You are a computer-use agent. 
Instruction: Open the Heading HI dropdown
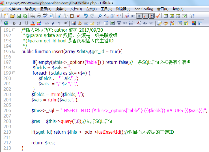pos(66,23)
